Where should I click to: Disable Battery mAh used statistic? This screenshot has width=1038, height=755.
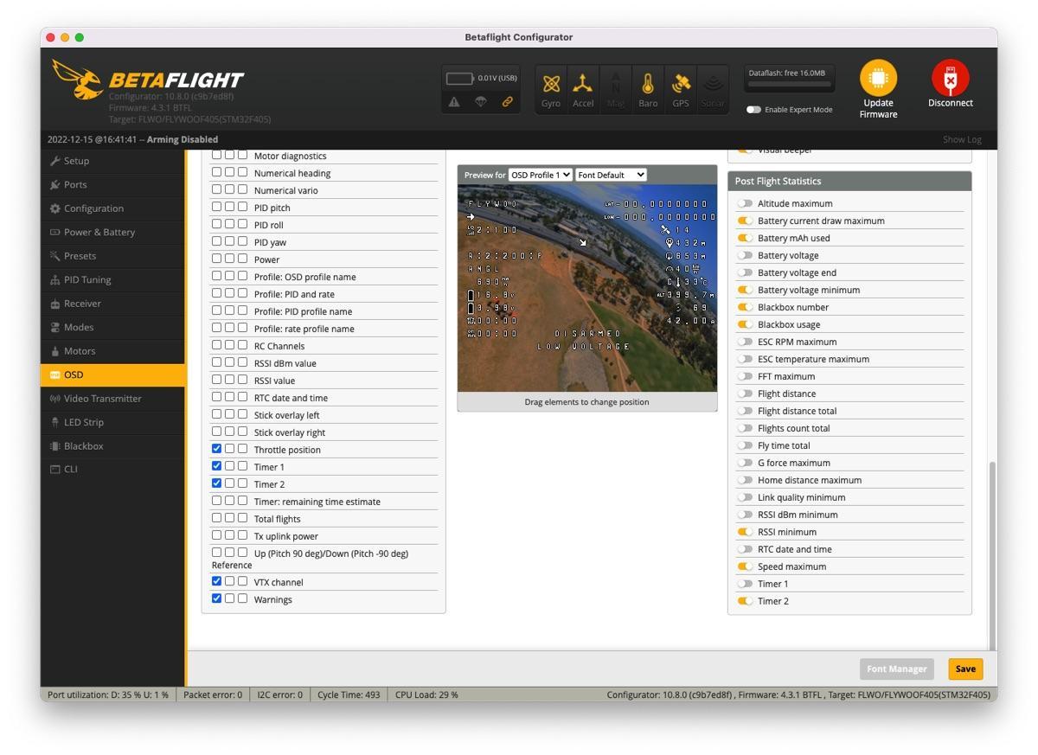point(745,238)
